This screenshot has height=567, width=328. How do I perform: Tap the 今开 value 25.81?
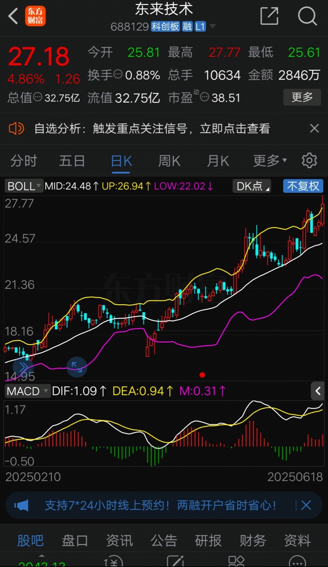pyautogui.click(x=144, y=52)
